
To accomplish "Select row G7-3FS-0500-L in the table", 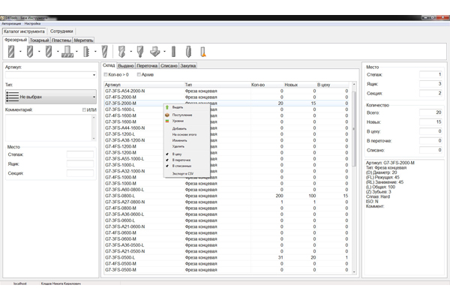I will click(226, 257).
